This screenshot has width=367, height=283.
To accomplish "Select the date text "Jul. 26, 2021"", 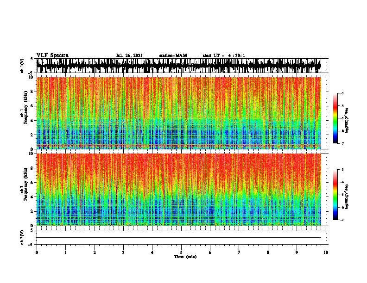I will [129, 55].
